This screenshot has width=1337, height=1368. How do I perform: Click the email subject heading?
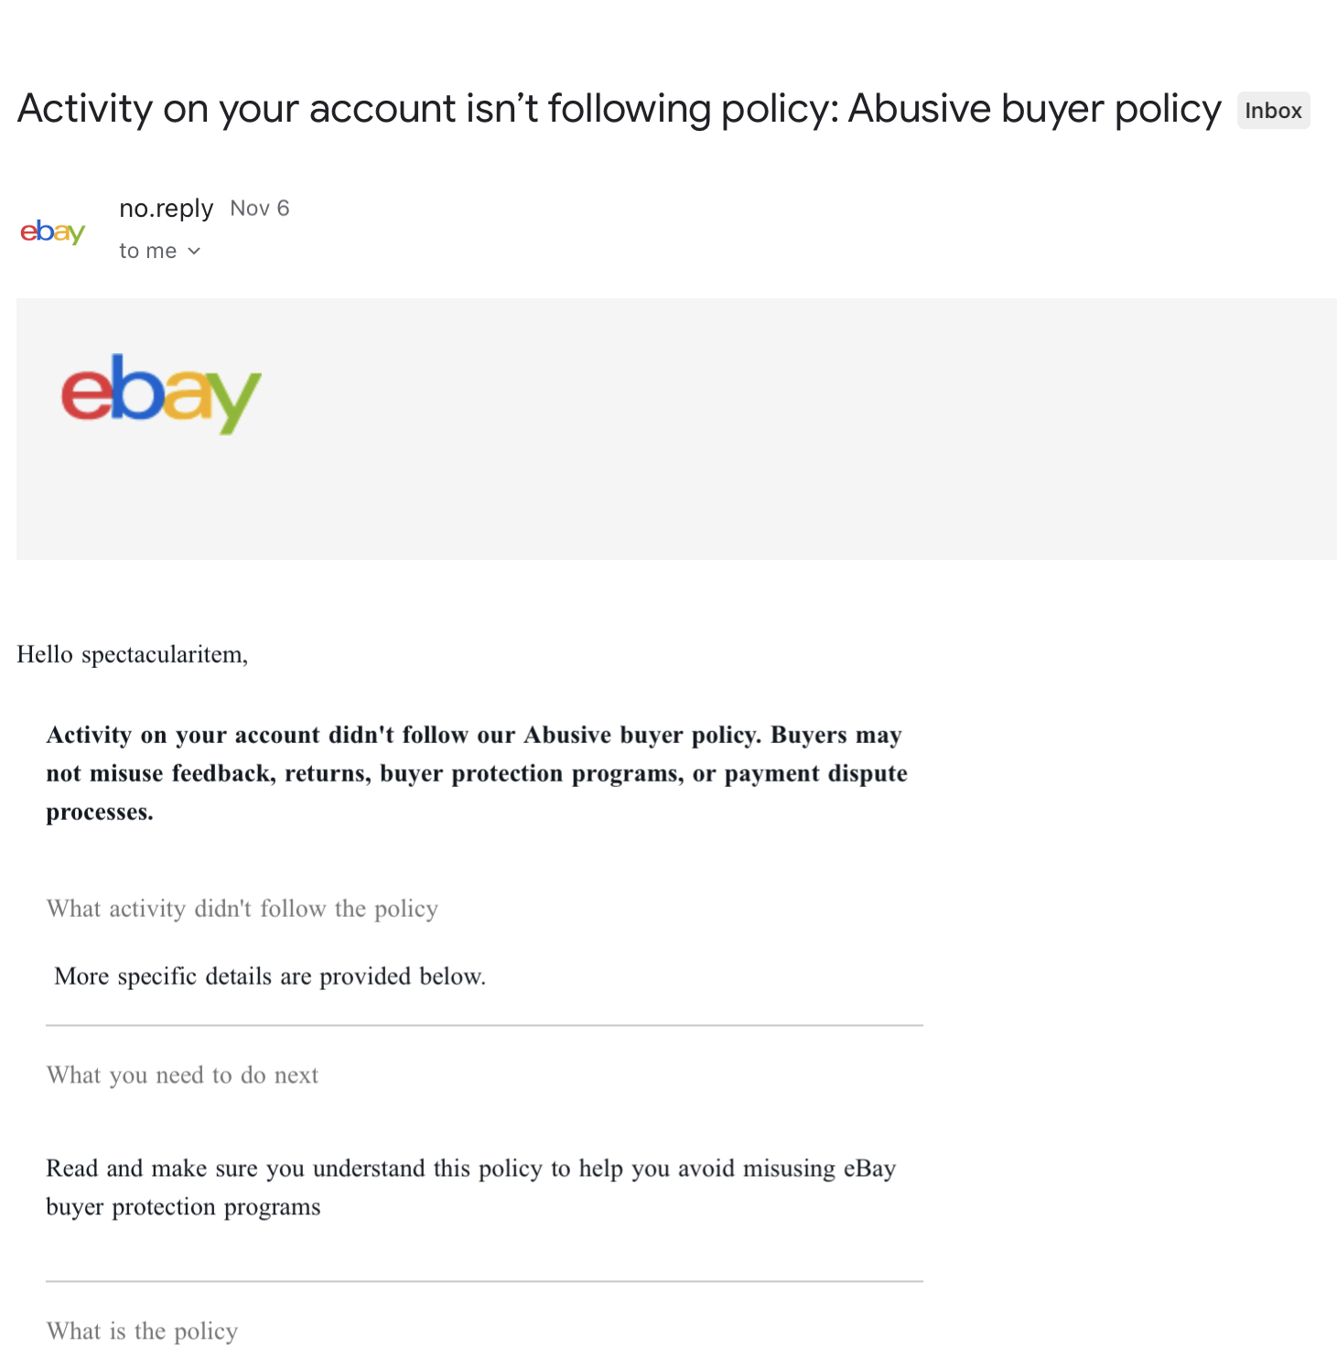point(619,109)
